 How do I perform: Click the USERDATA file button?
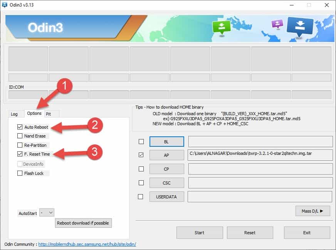[x=167, y=197]
